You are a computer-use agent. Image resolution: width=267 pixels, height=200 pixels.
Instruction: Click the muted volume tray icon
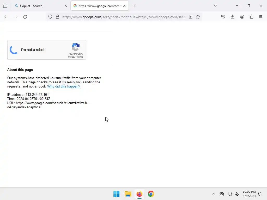pyautogui.click(x=237, y=194)
